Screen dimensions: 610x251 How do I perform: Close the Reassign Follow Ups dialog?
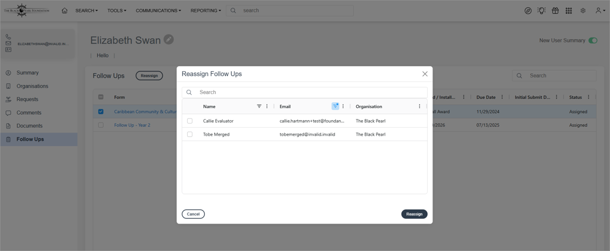(425, 74)
